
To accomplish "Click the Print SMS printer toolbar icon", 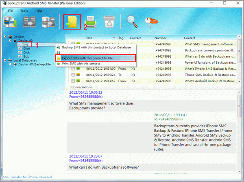I will click(91, 22).
